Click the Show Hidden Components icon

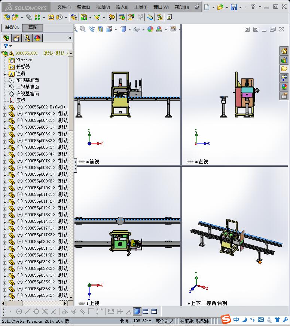click(74, 17)
